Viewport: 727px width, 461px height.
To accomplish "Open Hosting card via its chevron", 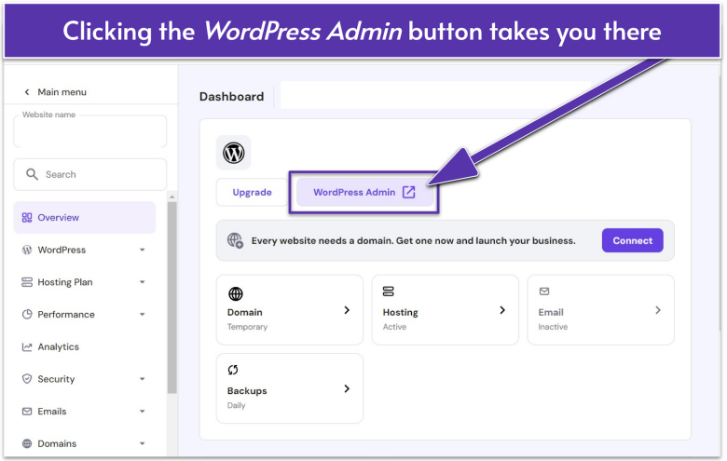I will [x=502, y=310].
